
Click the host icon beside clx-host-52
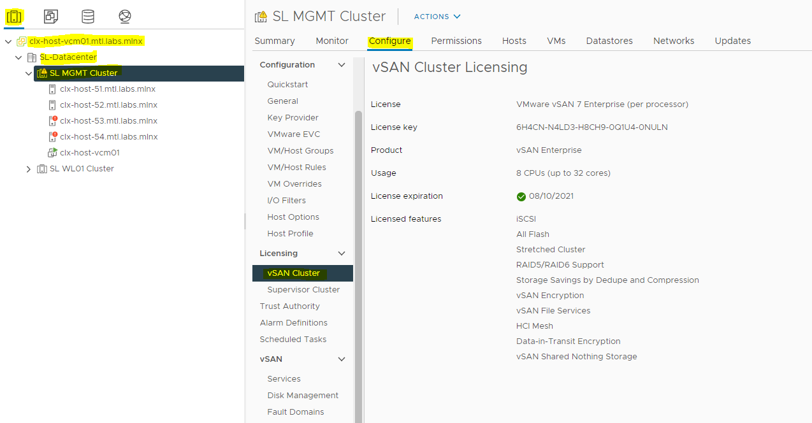(x=52, y=105)
